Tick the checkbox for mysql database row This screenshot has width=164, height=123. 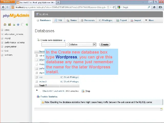pyautogui.click(x=37, y=64)
